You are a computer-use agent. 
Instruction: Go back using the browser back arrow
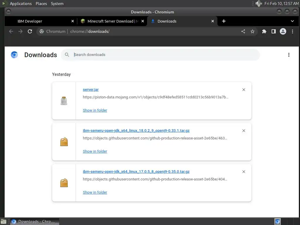pyautogui.click(x=11, y=31)
